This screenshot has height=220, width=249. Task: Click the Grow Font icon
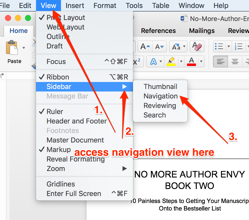[x=144, y=46]
